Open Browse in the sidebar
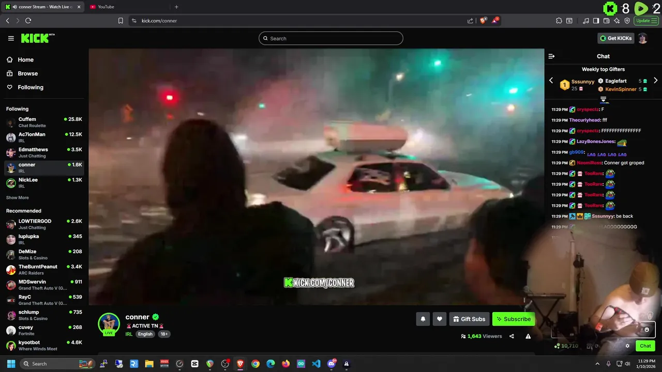The width and height of the screenshot is (662, 372). [27, 73]
